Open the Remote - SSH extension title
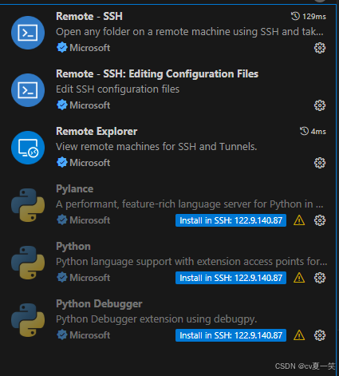339x376 pixels. coord(89,17)
